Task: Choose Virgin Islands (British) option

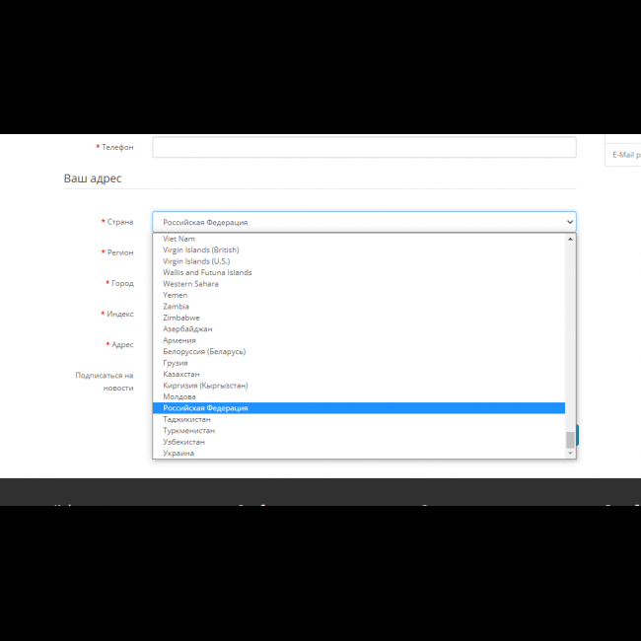Action: tap(201, 250)
